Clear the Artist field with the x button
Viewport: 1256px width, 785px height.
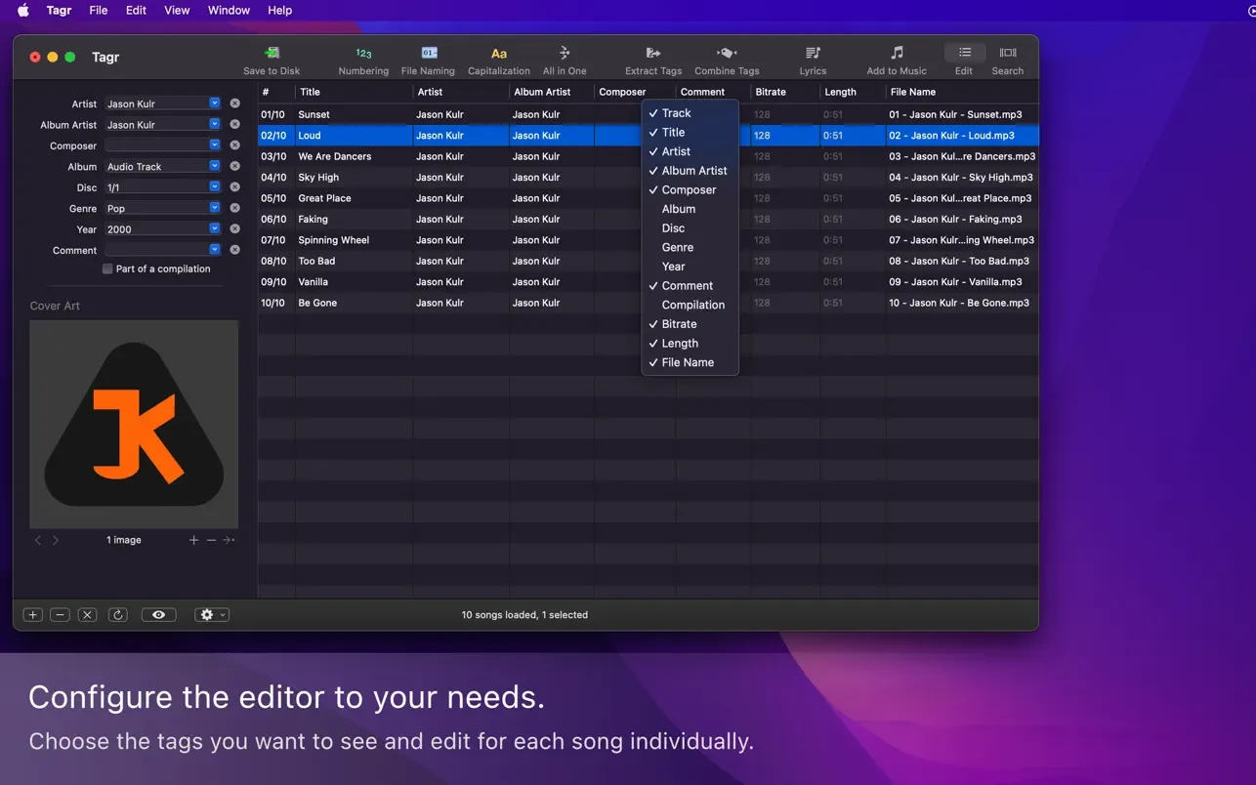pos(234,103)
